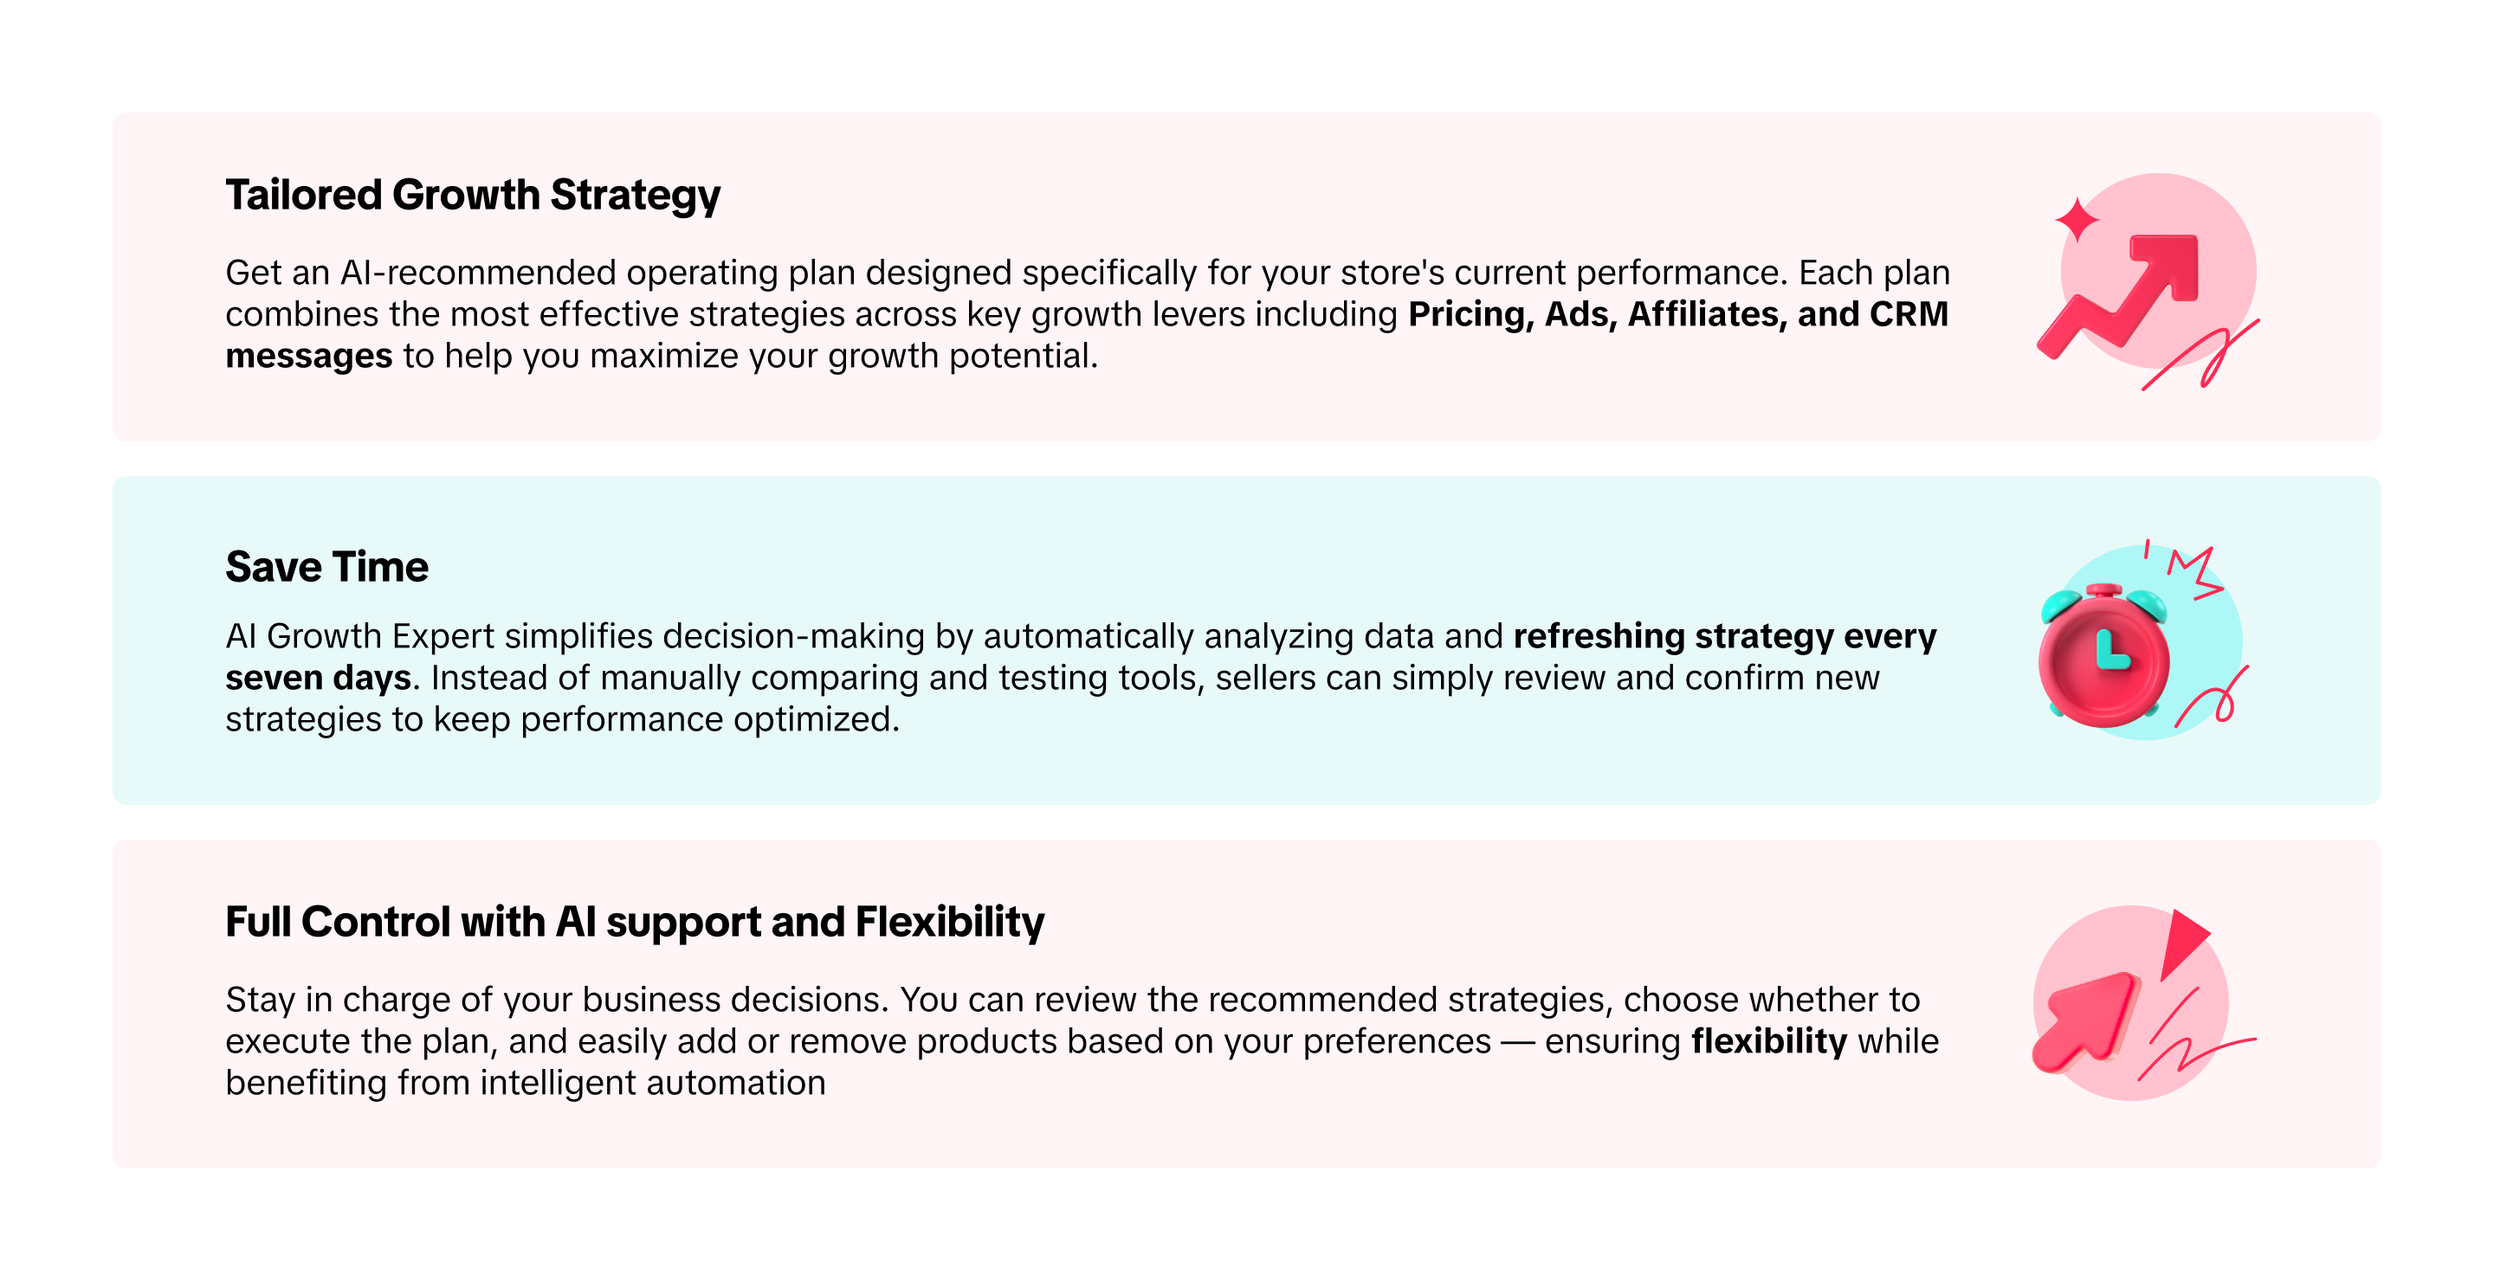Select the "Tailored Growth Strategy" heading

[473, 196]
